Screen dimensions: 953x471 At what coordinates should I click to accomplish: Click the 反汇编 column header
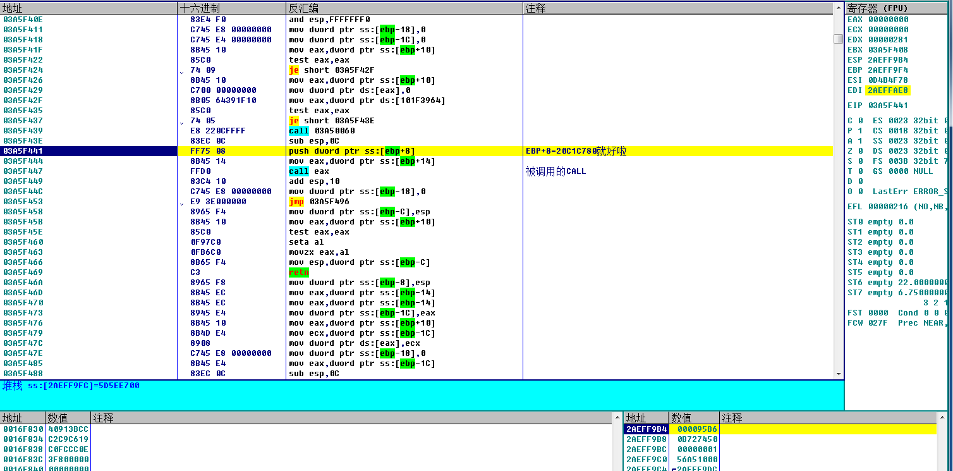click(x=404, y=8)
